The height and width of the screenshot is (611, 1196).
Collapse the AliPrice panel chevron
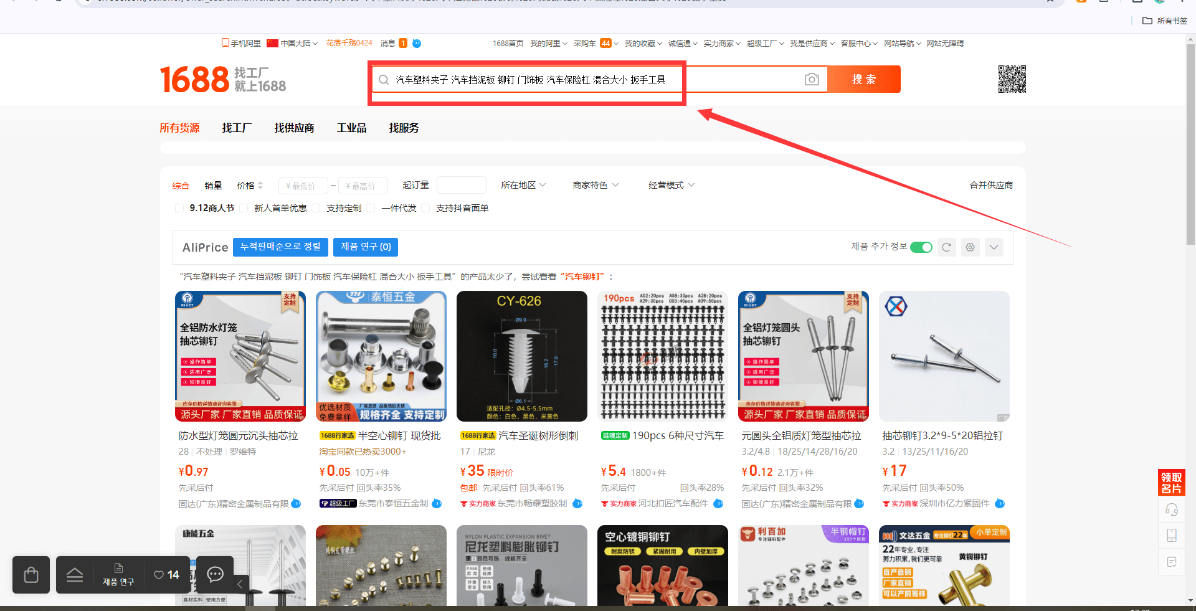994,247
